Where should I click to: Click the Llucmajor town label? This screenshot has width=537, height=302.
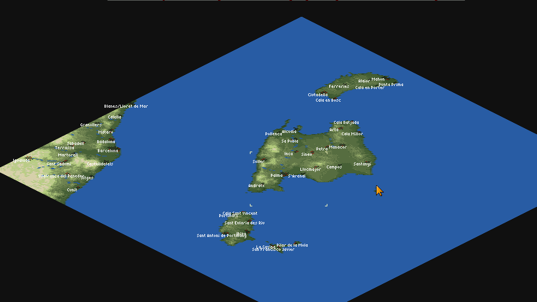311,169
